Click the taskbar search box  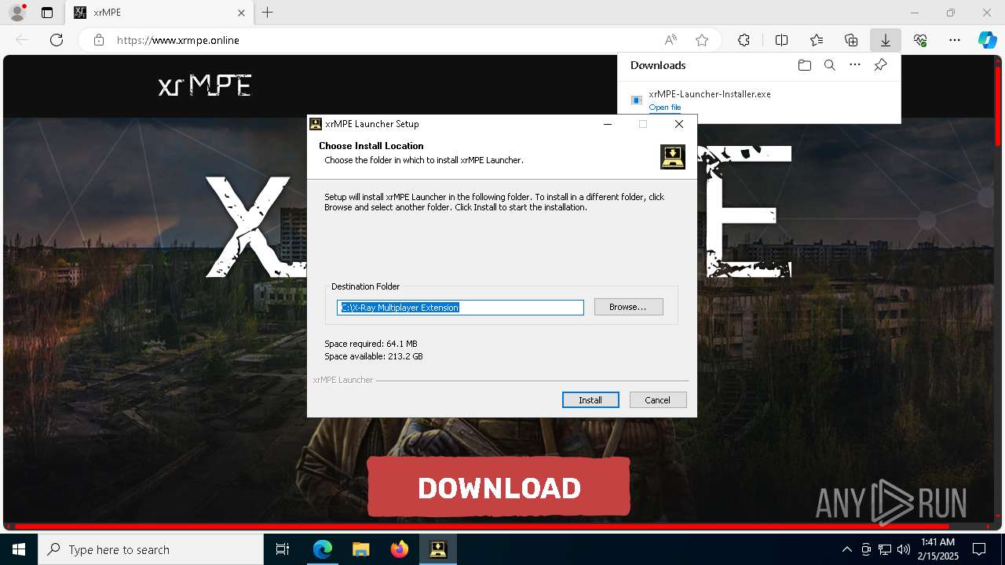click(151, 549)
